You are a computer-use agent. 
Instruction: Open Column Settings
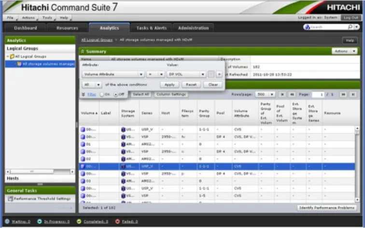click(171, 94)
